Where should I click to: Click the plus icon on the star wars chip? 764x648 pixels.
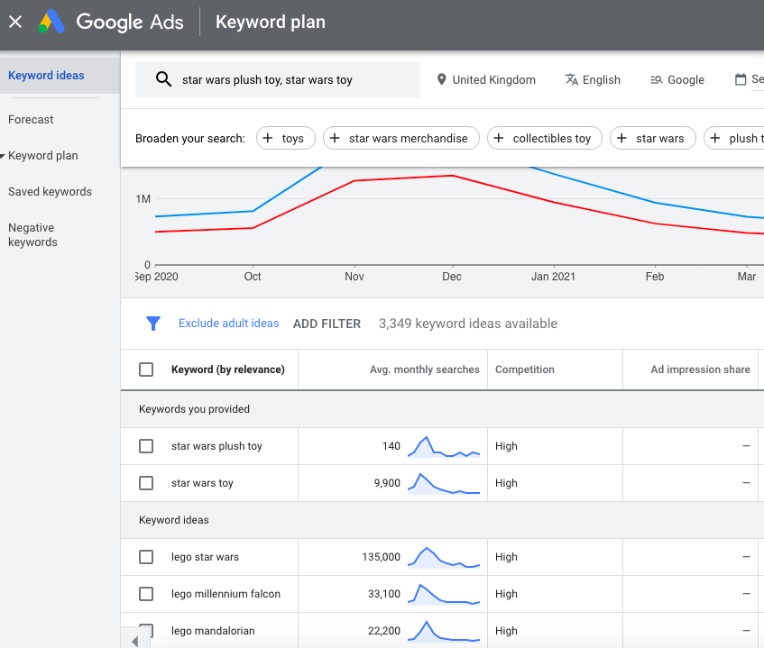coord(621,138)
